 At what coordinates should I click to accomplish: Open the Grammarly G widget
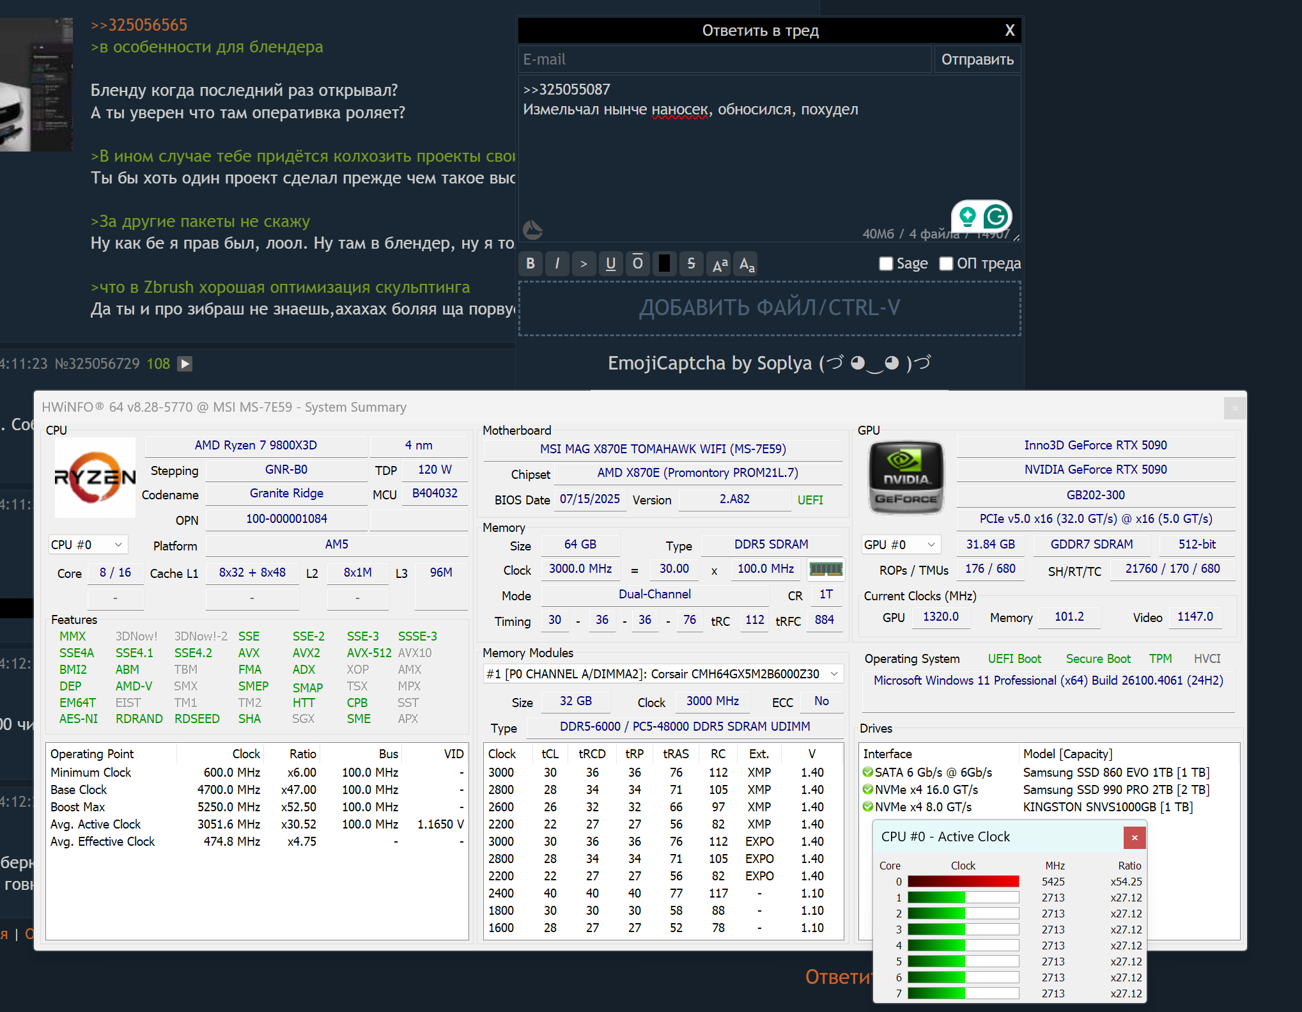pyautogui.click(x=995, y=217)
